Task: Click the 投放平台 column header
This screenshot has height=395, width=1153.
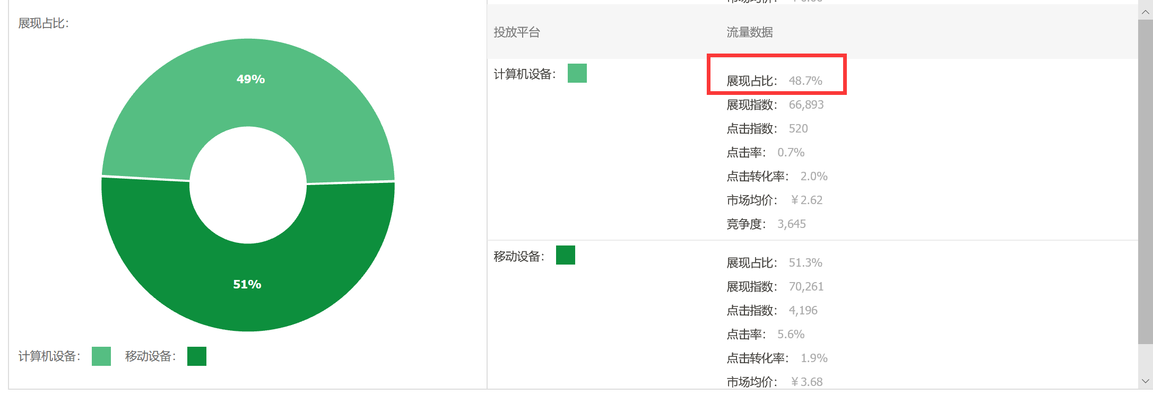Action: 517,32
